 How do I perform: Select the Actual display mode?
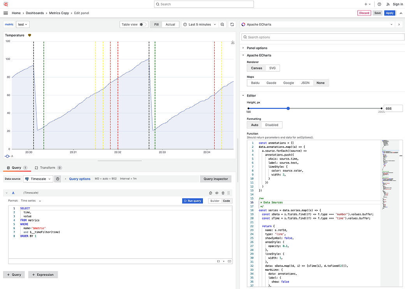click(170, 25)
